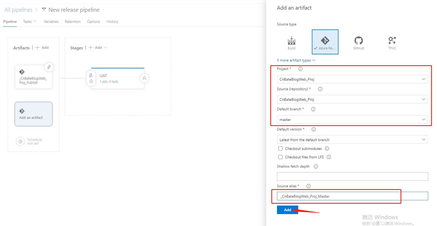Select the Add an artifact card

tap(34, 114)
